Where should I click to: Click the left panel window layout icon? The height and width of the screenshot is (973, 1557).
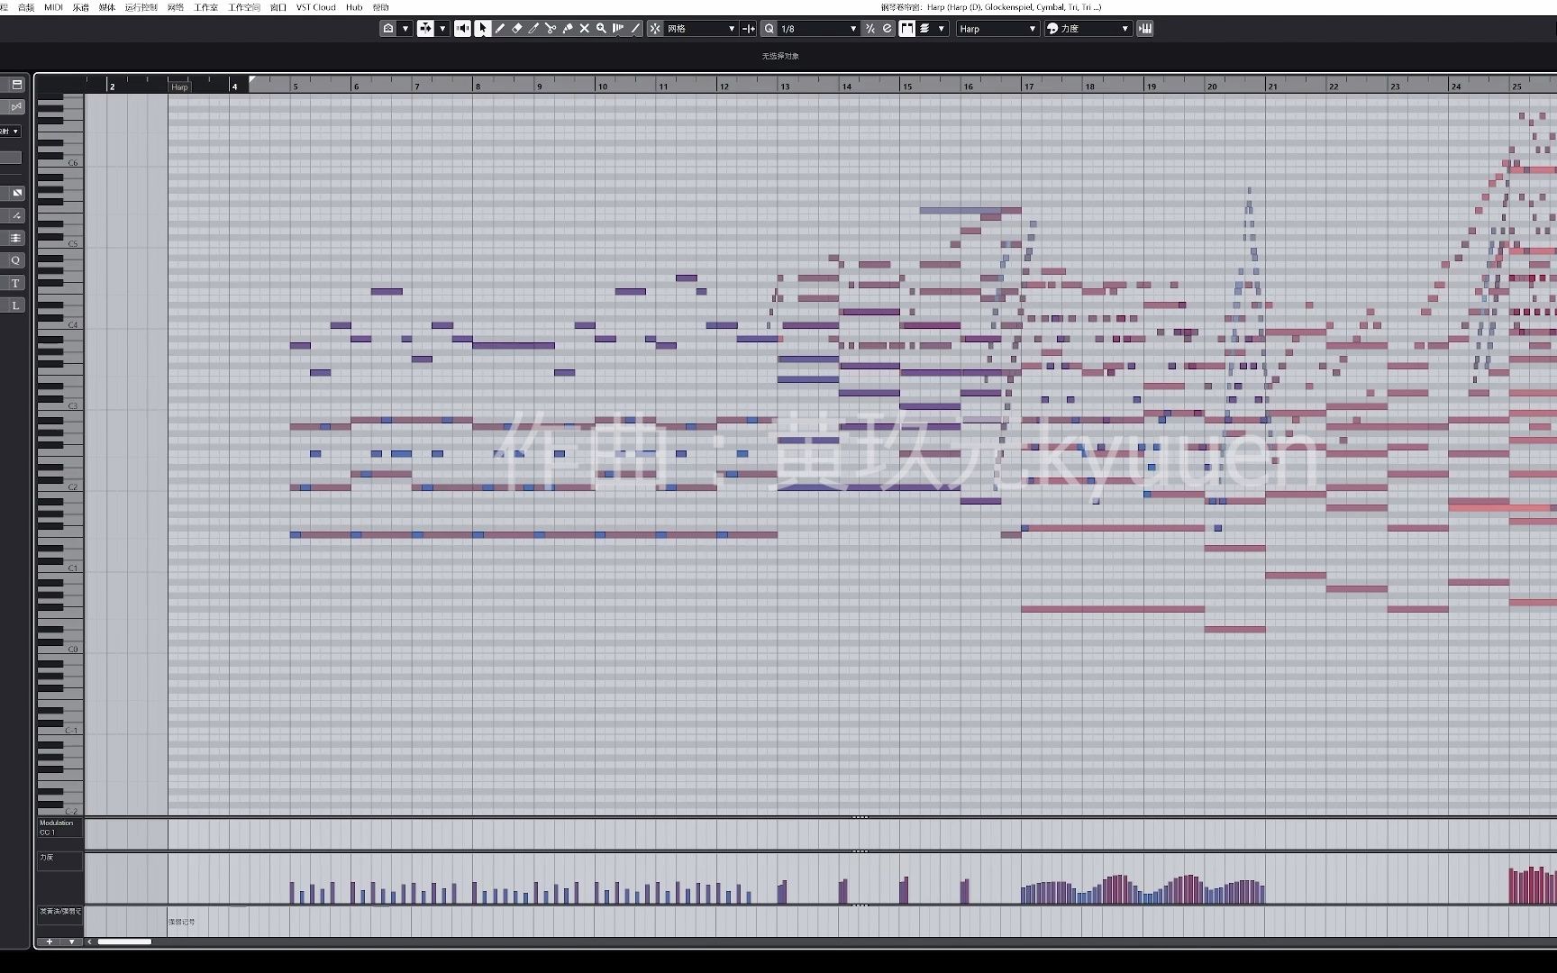pyautogui.click(x=16, y=85)
